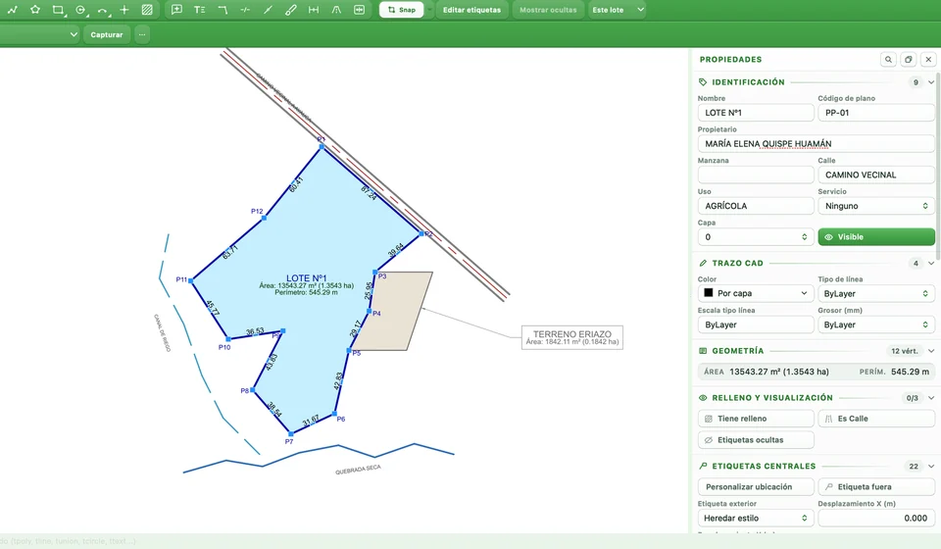
Task: Select the rectangle drawing tool
Action: point(58,10)
